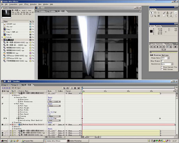Hide the Medium Royal Blue Solid 2 layer
This screenshot has height=143, width=179.
coord(2,125)
